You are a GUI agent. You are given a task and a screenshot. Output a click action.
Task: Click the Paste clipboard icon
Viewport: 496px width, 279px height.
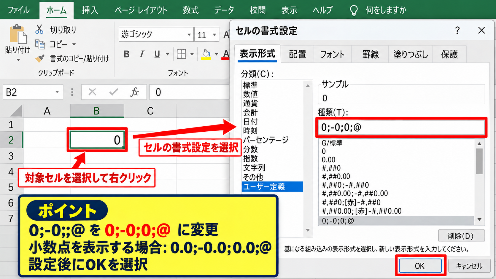[x=18, y=34]
